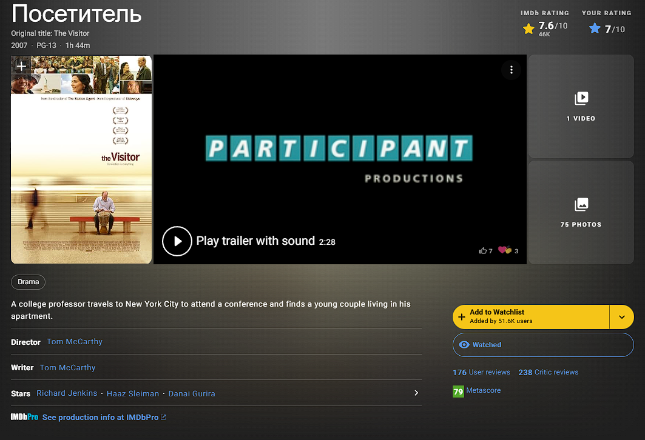Click the gold IMDb rating star
This screenshot has height=440, width=645.
528,28
